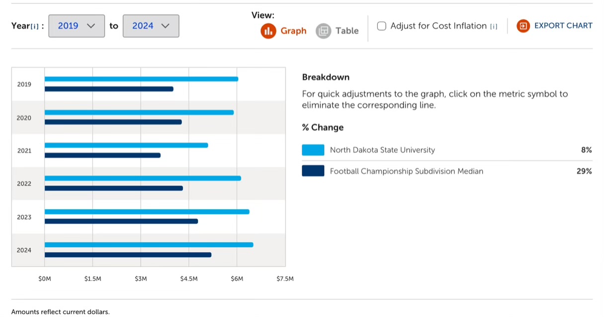Toggle Football Championship Subdivision Median swatch

(313, 171)
